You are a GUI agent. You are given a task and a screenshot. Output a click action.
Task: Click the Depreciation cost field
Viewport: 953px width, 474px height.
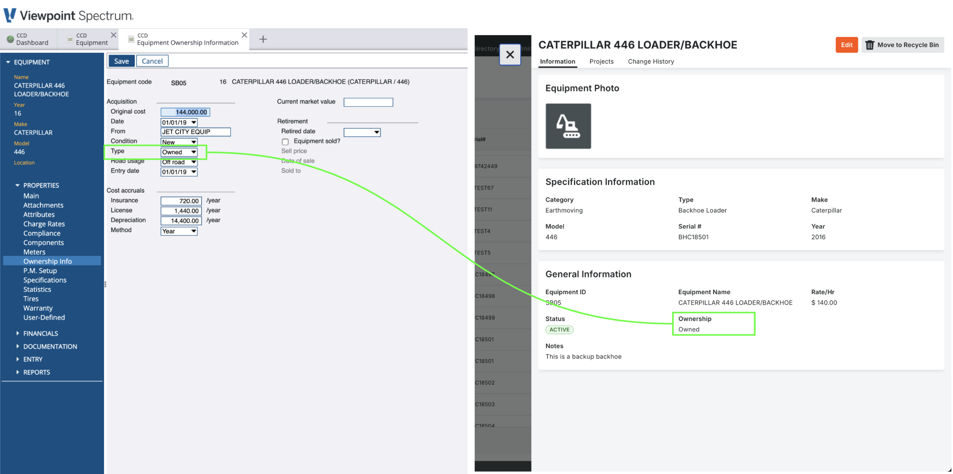181,221
